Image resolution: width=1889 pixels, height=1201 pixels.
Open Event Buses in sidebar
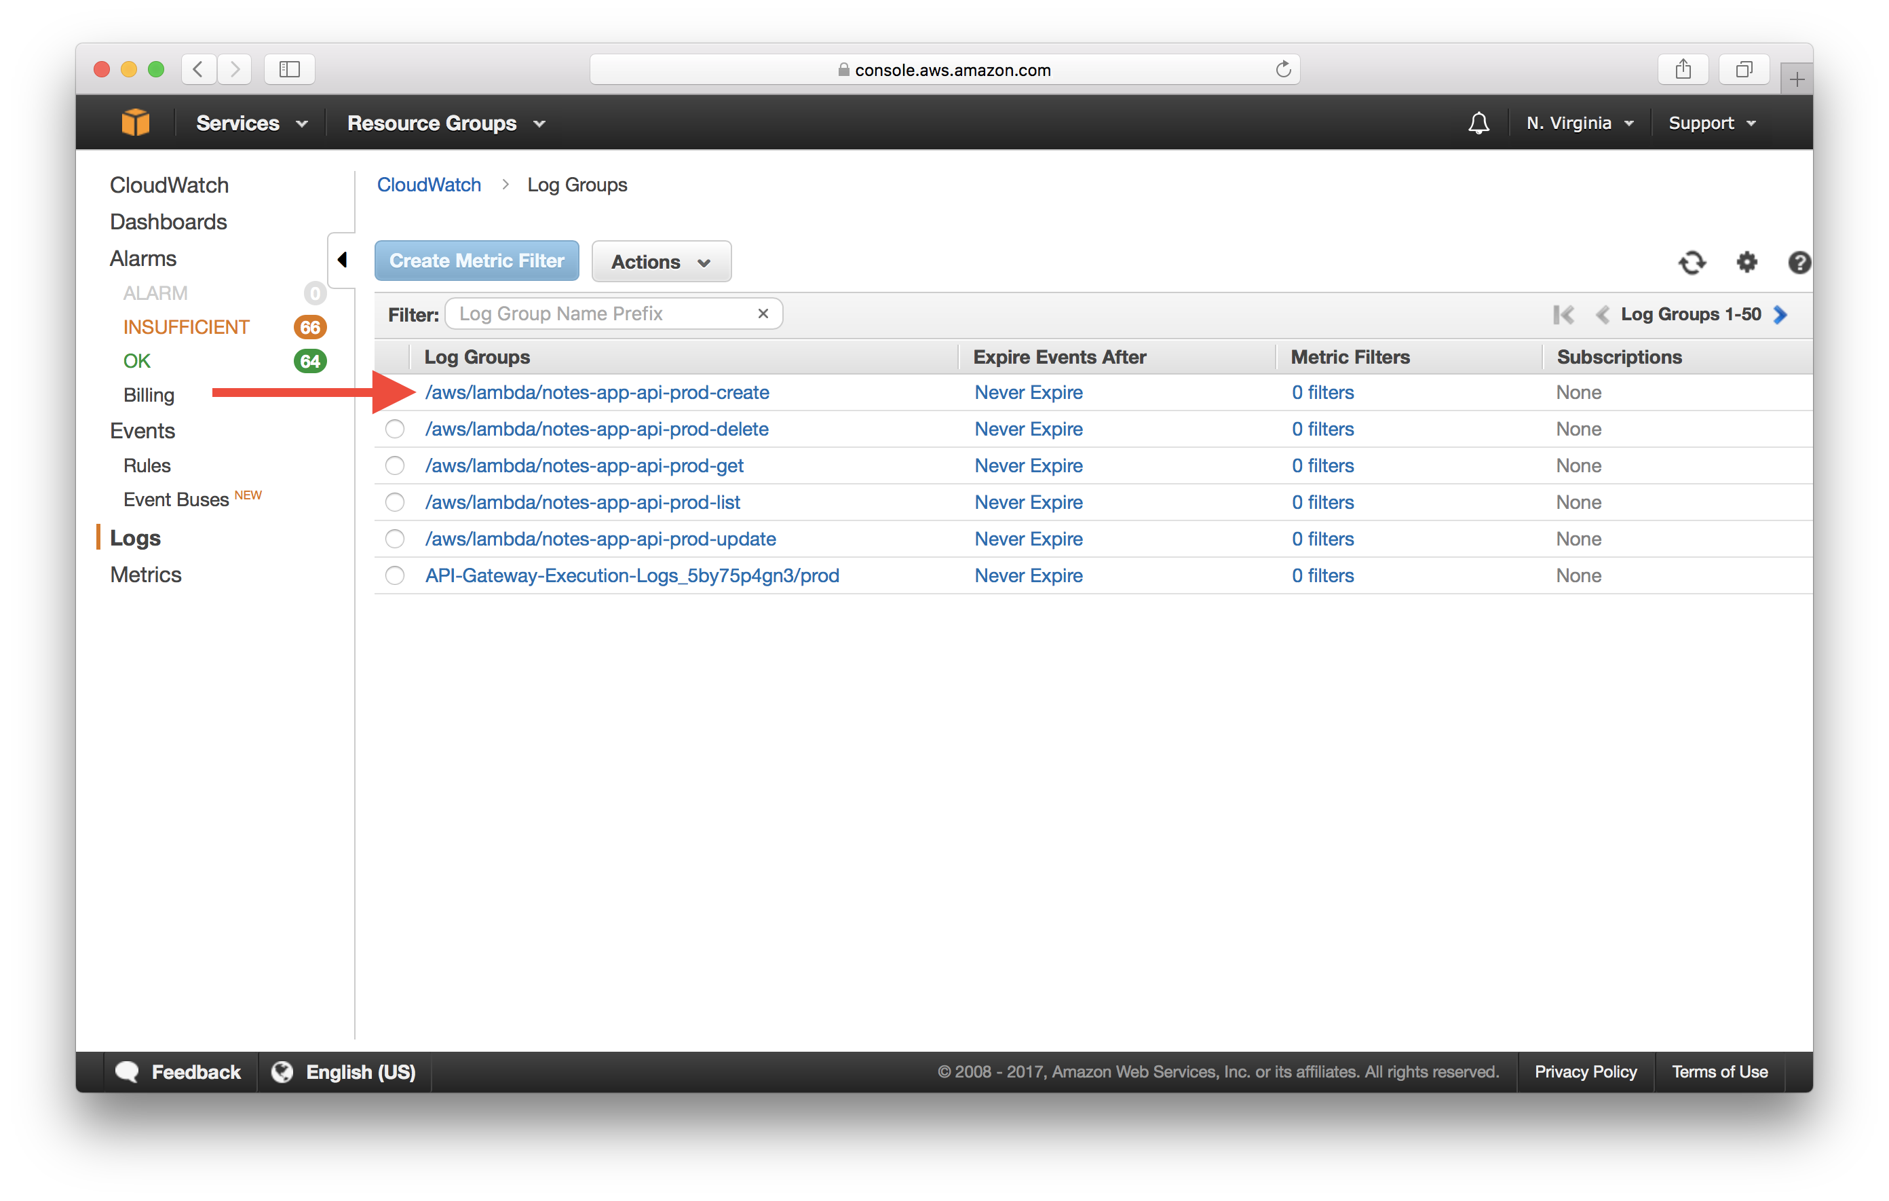[x=176, y=499]
